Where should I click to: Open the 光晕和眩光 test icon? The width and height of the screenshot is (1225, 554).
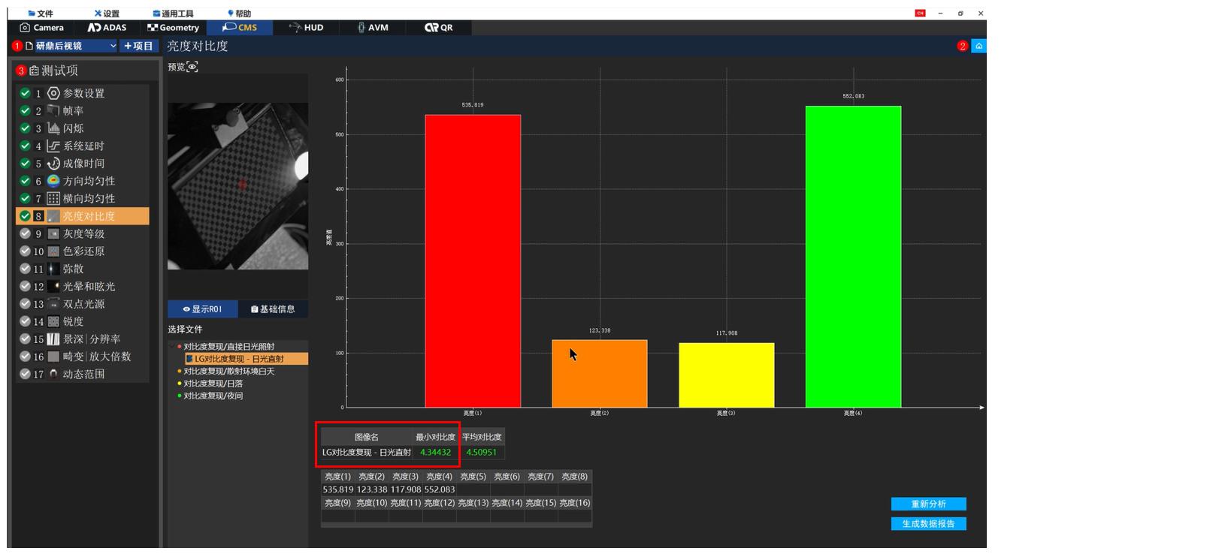coord(53,287)
